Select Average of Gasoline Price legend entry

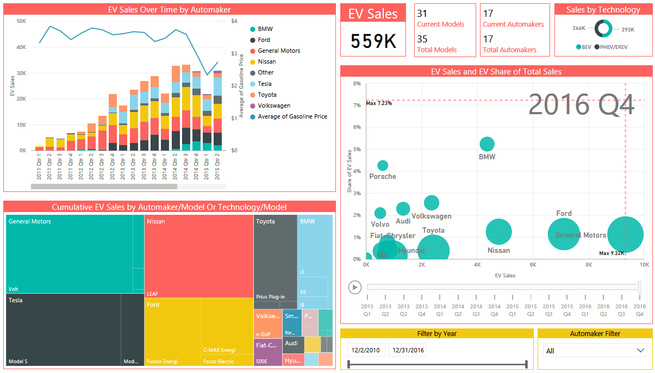pyautogui.click(x=289, y=116)
